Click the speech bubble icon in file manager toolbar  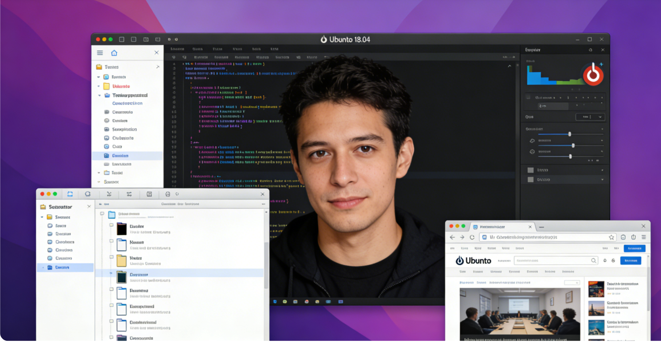[88, 194]
